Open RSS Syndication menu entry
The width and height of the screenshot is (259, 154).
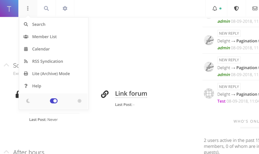tap(47, 61)
